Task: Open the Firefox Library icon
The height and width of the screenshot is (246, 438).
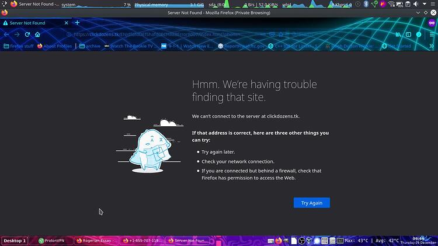Action: [x=398, y=34]
